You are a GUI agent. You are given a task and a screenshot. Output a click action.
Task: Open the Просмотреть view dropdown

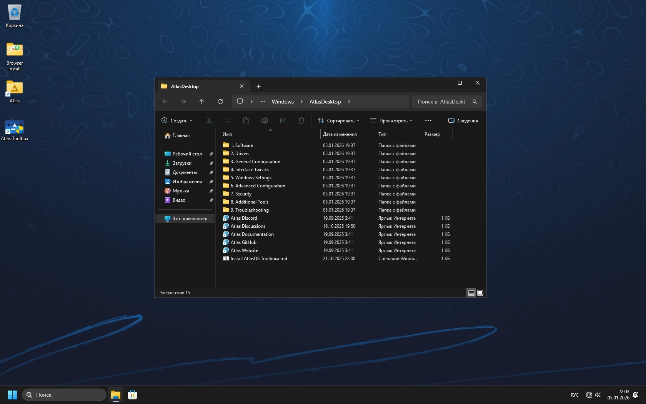click(x=391, y=121)
